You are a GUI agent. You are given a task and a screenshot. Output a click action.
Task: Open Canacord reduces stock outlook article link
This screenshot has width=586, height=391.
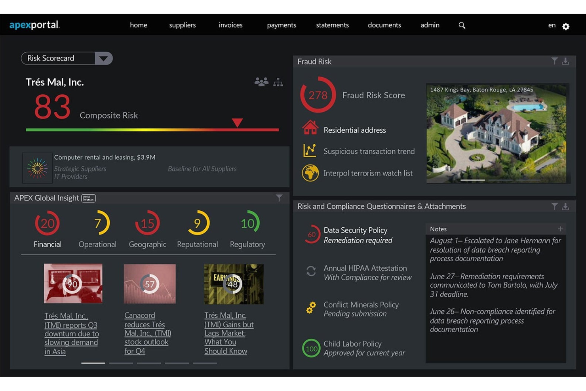[x=148, y=333]
